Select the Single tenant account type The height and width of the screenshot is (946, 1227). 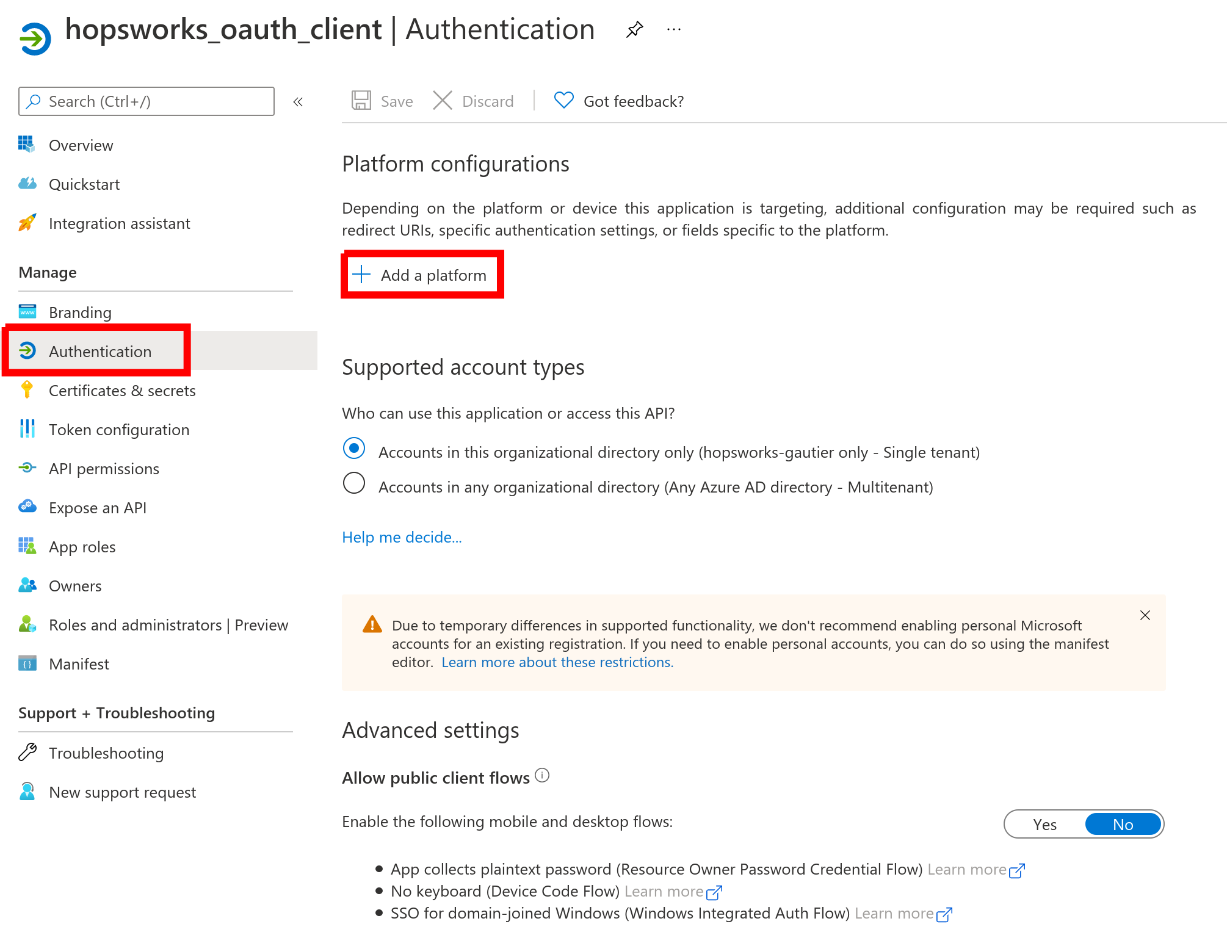pos(354,449)
